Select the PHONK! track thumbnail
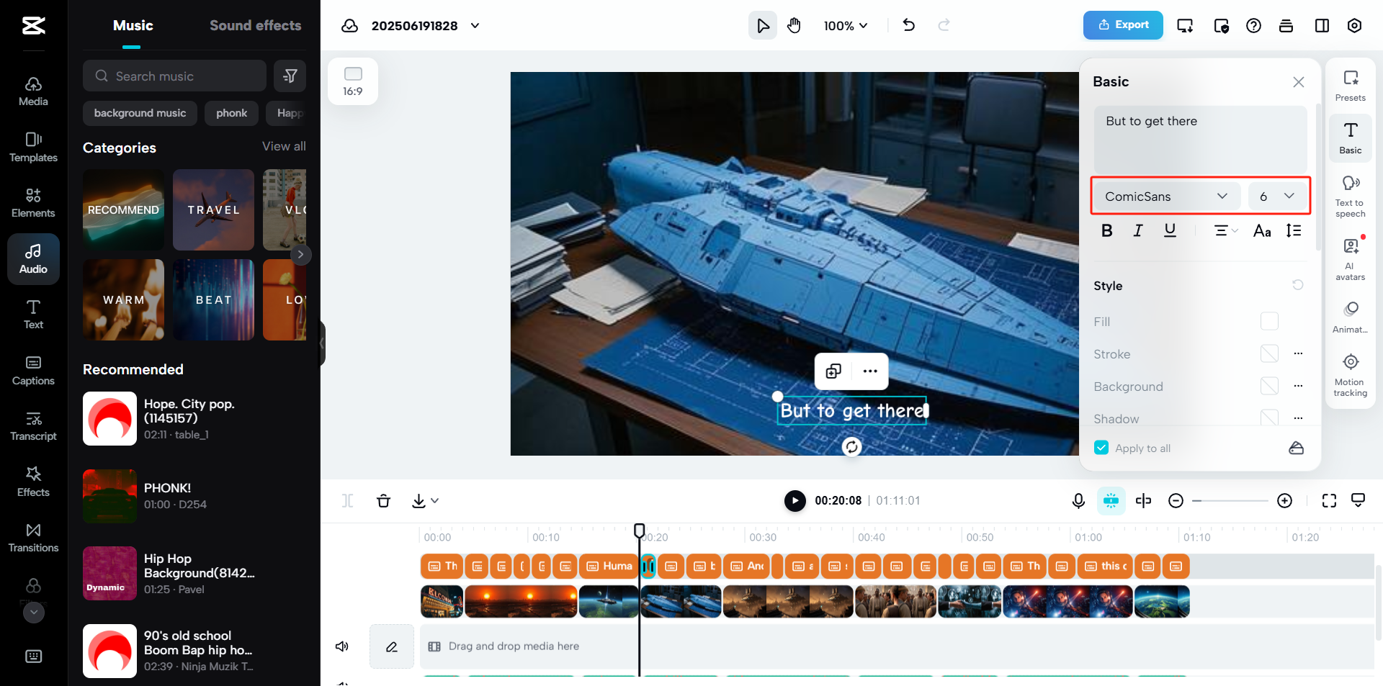The width and height of the screenshot is (1383, 686). pos(109,496)
